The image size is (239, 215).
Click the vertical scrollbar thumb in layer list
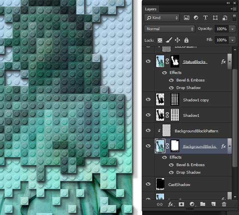235,118
